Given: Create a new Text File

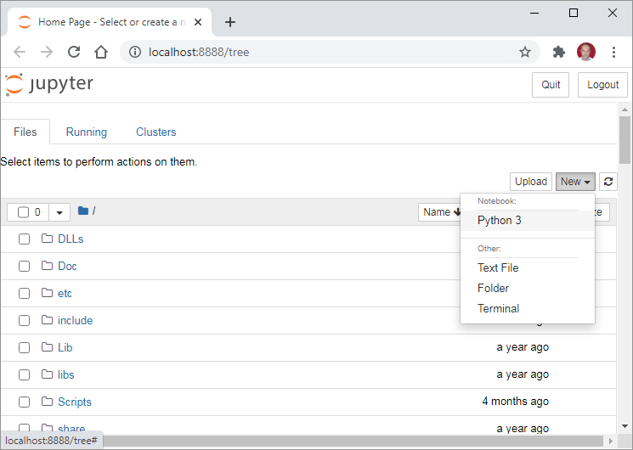Looking at the screenshot, I should point(528,268).
